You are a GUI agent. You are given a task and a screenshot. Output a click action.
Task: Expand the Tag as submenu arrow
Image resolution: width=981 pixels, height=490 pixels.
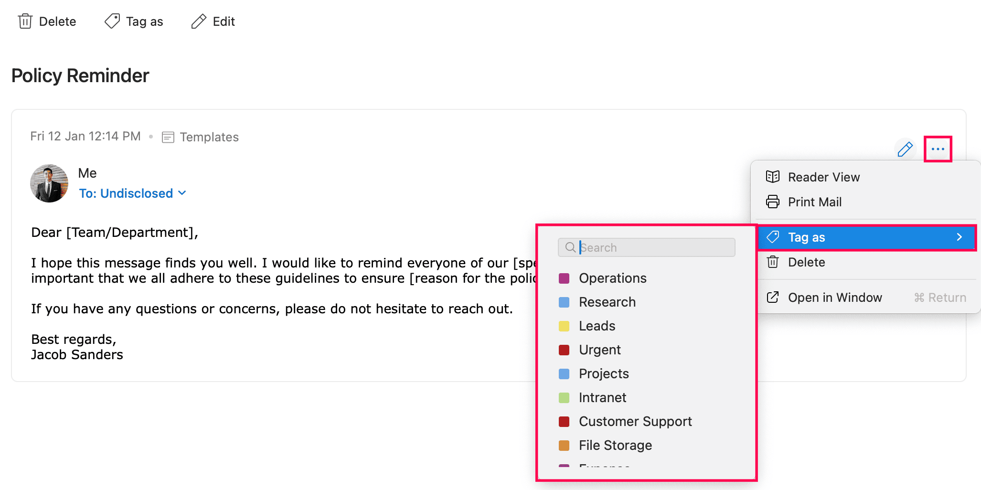point(959,237)
